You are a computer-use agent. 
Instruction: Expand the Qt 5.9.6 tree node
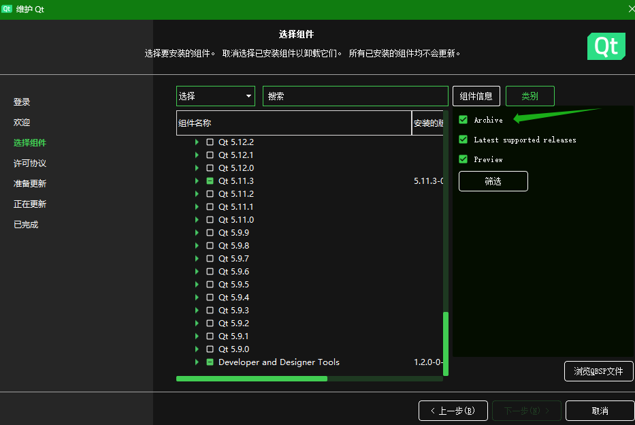point(197,272)
